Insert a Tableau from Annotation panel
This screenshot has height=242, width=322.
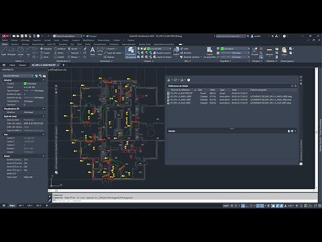pyautogui.click(x=109, y=57)
